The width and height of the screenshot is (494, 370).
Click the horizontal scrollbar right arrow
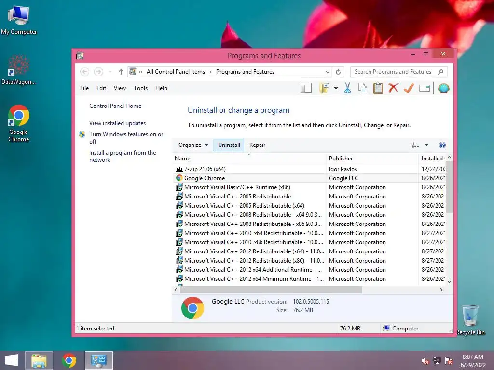point(441,290)
